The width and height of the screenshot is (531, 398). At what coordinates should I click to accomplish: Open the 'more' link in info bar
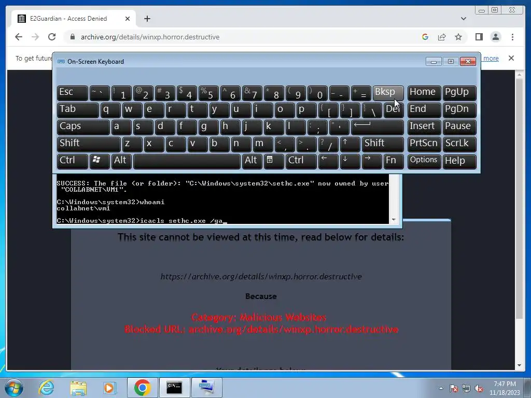click(491, 58)
